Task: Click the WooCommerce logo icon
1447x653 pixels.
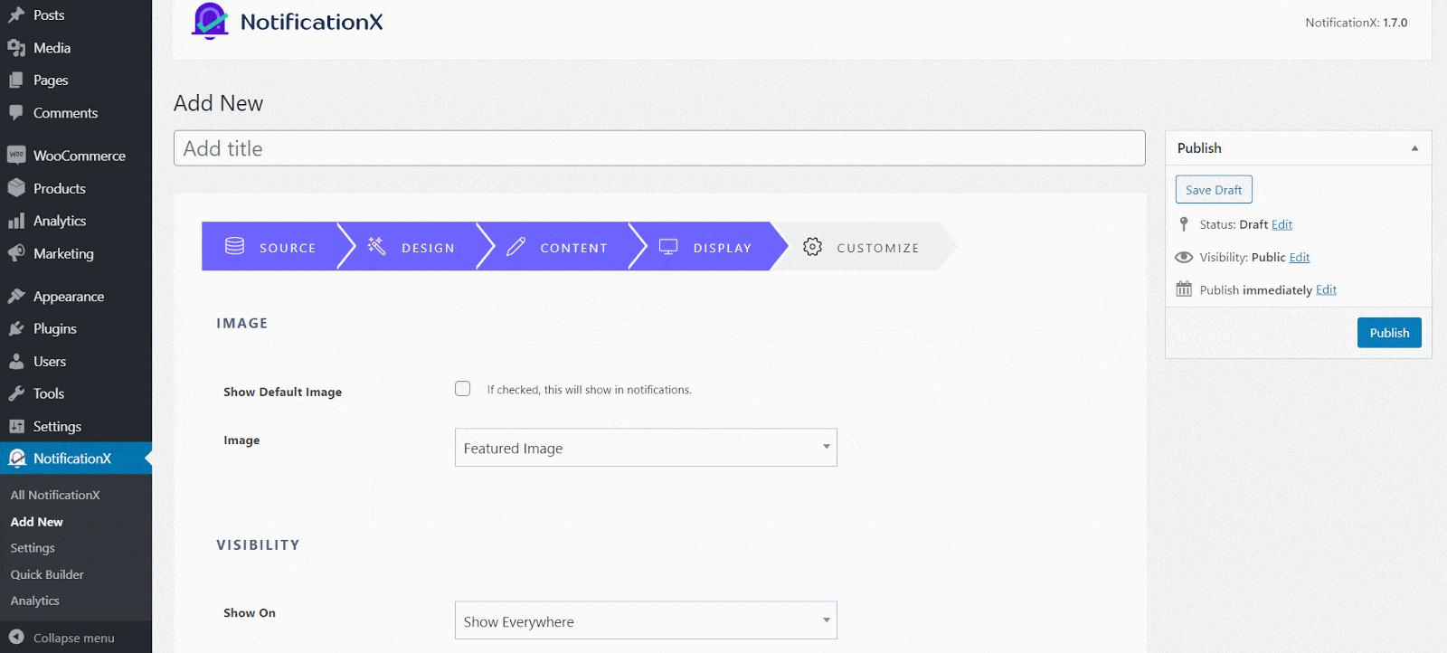Action: click(x=16, y=156)
